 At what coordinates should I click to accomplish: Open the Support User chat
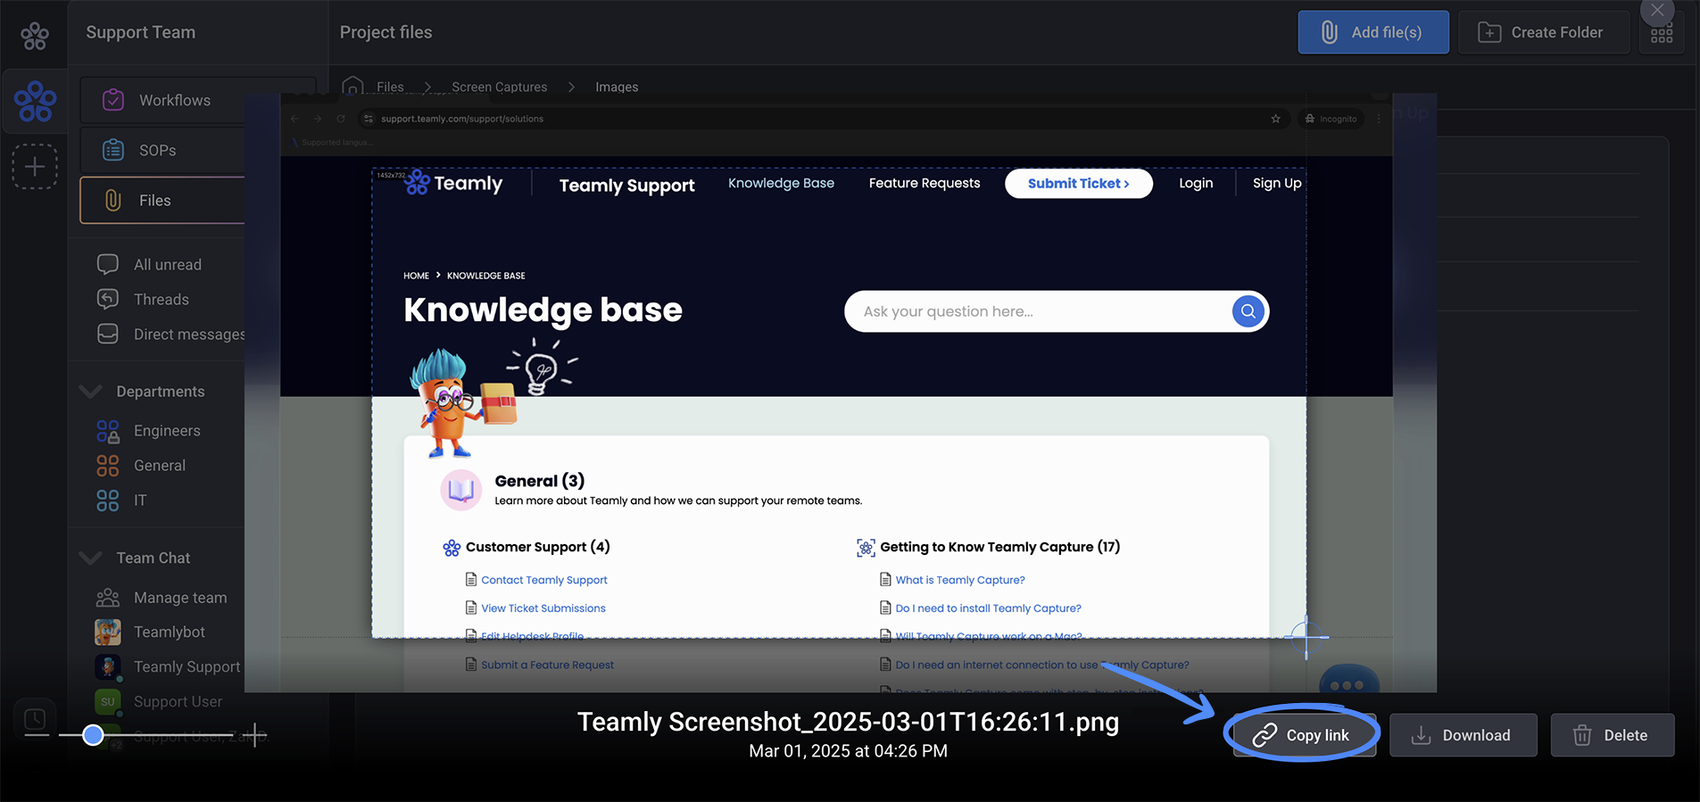point(178,701)
